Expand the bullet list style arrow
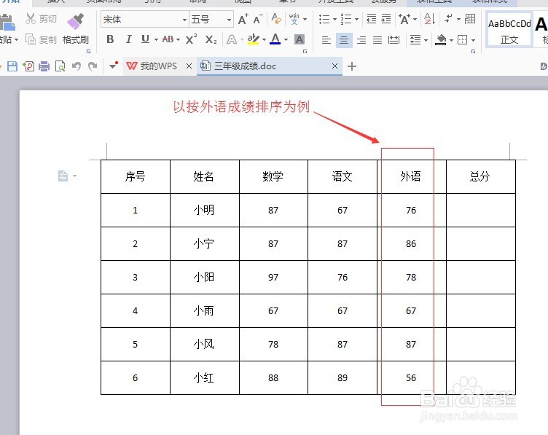The height and width of the screenshot is (435, 548). coord(334,19)
